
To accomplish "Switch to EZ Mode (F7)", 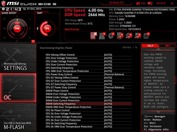I will click(116, 3).
